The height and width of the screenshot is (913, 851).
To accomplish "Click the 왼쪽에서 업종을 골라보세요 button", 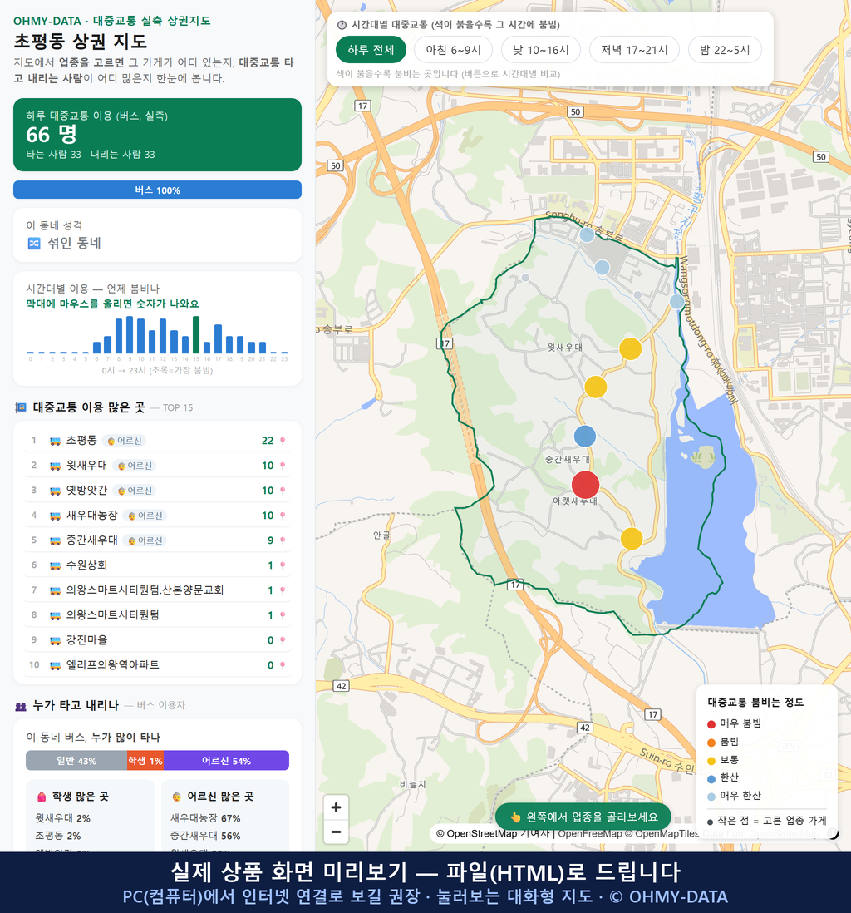I will 583,817.
